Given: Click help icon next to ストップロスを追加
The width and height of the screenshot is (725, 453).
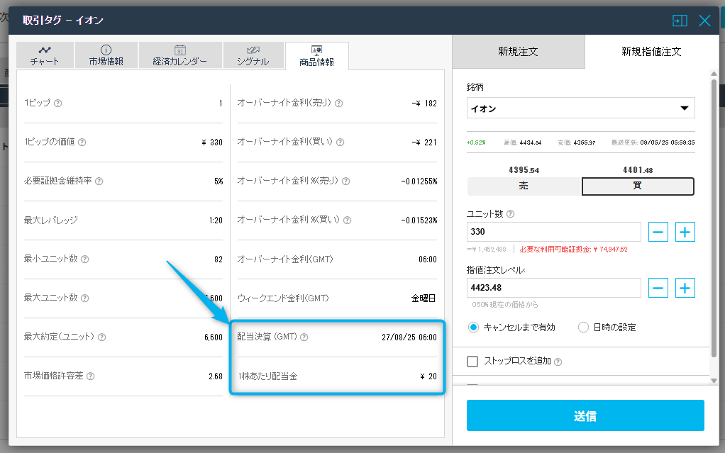Looking at the screenshot, I should (x=558, y=362).
